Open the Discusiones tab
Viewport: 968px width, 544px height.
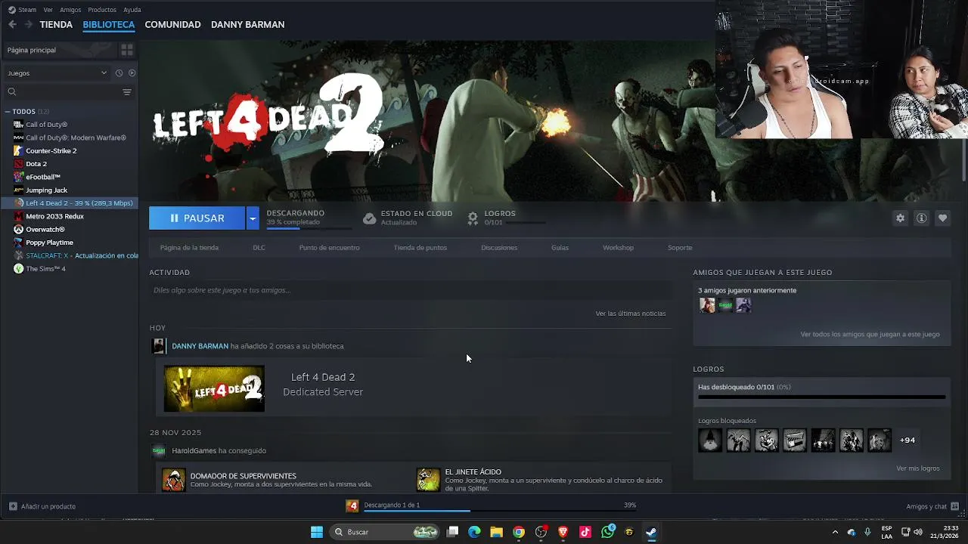[499, 248]
